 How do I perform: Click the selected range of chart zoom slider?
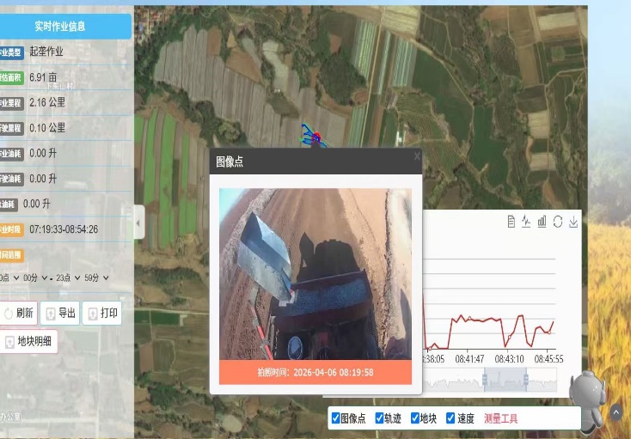point(505,379)
